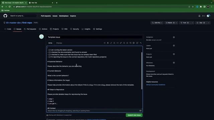214x120 pixels.
Task: Open the plus create-new dropdown
Action: [204, 16]
